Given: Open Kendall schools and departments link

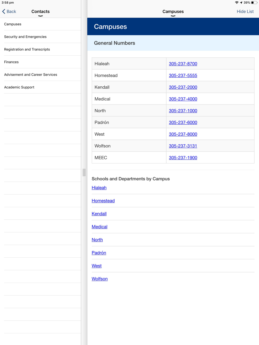Looking at the screenshot, I should click(99, 214).
